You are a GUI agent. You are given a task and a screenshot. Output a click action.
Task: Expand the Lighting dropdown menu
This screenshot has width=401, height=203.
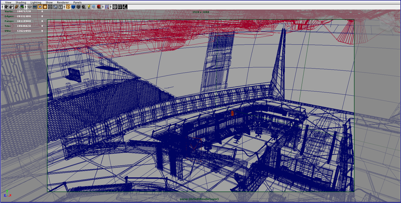(x=36, y=2)
